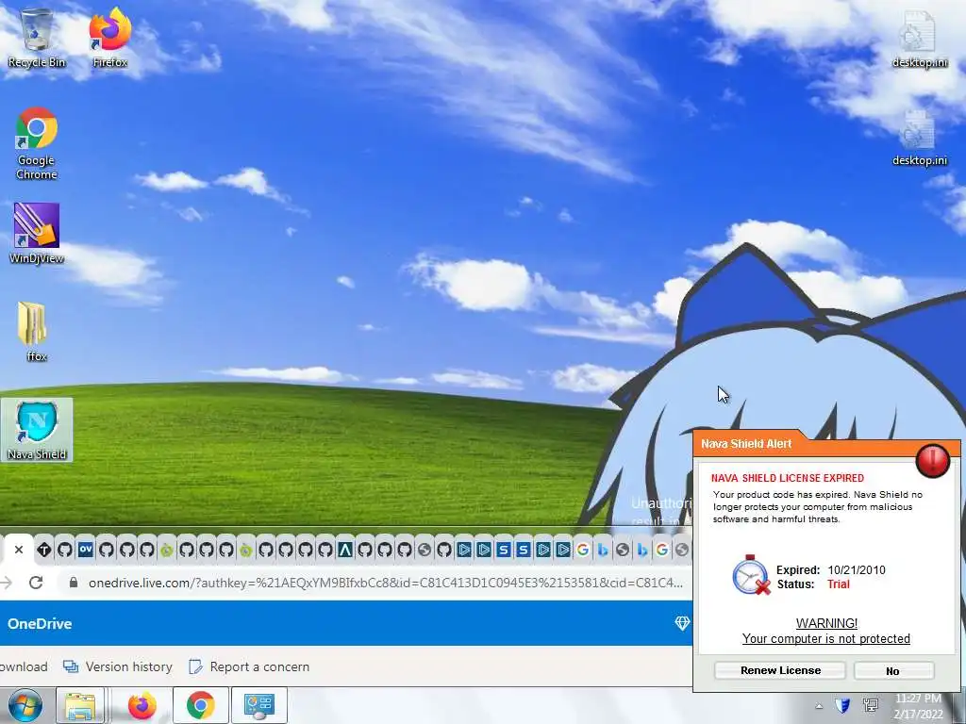Click the Chrome taskbar button
Screen dimensions: 966x724
(x=201, y=705)
